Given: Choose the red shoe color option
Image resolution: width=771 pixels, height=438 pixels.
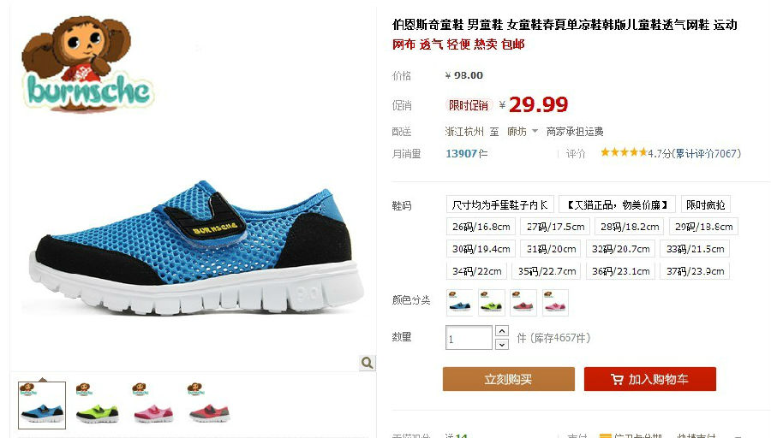Looking at the screenshot, I should point(523,302).
